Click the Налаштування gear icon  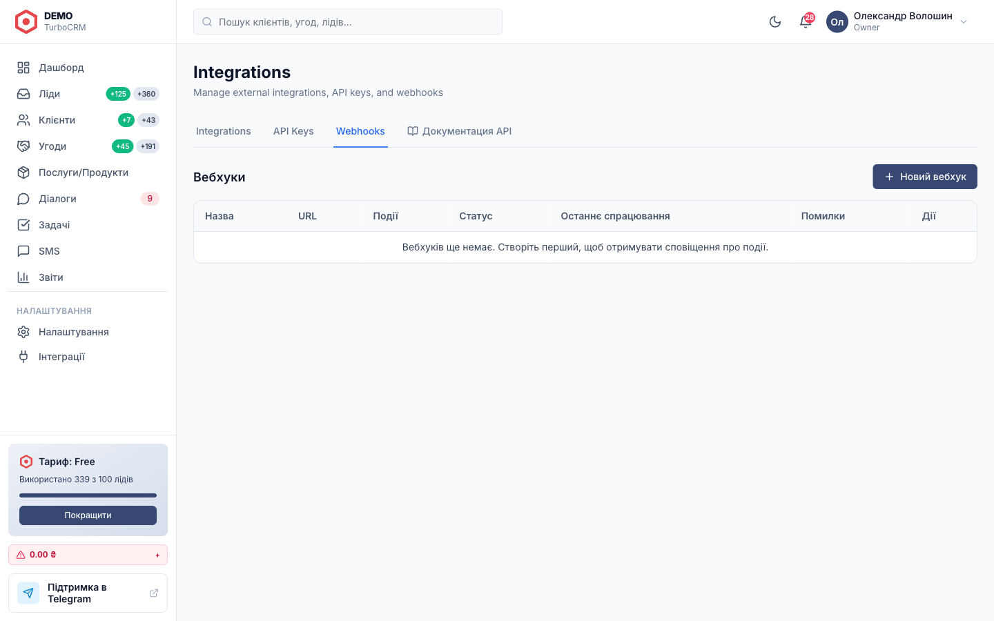(23, 332)
